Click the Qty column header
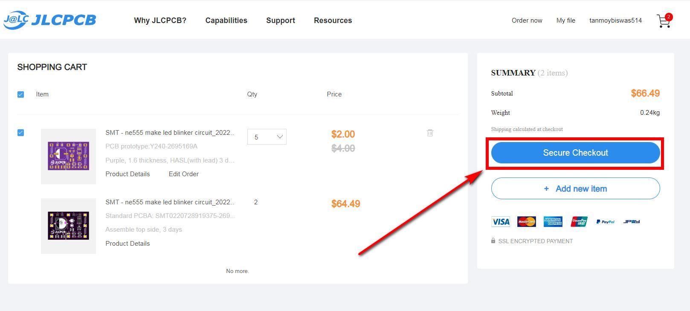Viewport: 690px width, 311px height. pyautogui.click(x=252, y=94)
